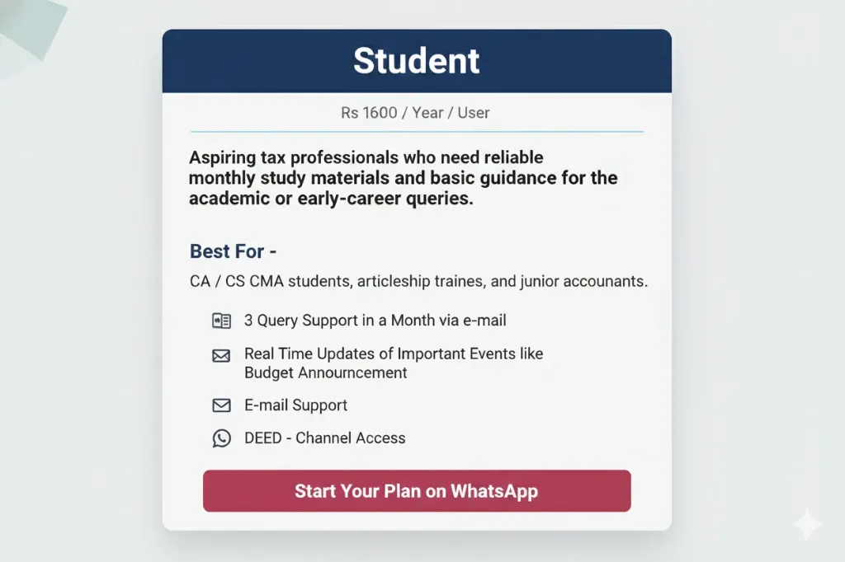Click the sparkle decoration at bottom right
Viewport: 845px width, 562px height.
(806, 526)
